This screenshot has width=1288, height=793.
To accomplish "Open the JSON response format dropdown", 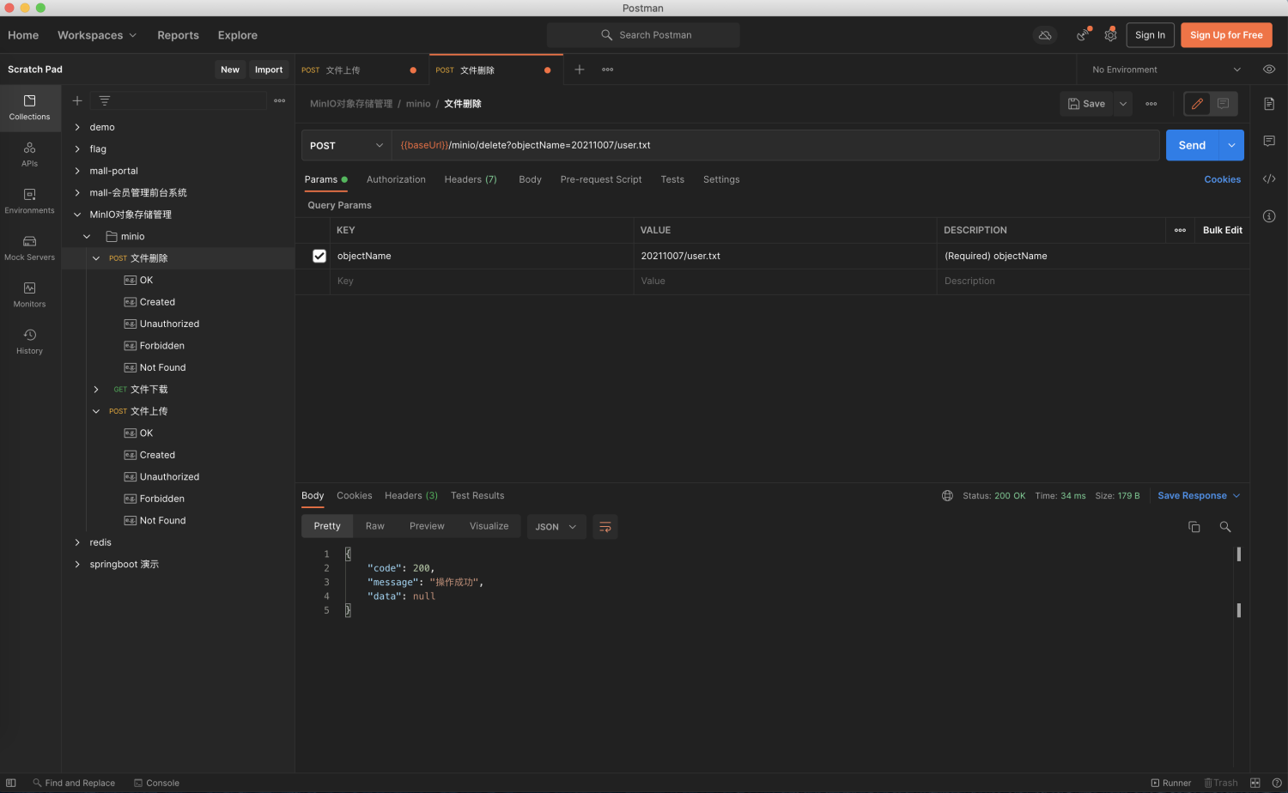I will point(556,527).
